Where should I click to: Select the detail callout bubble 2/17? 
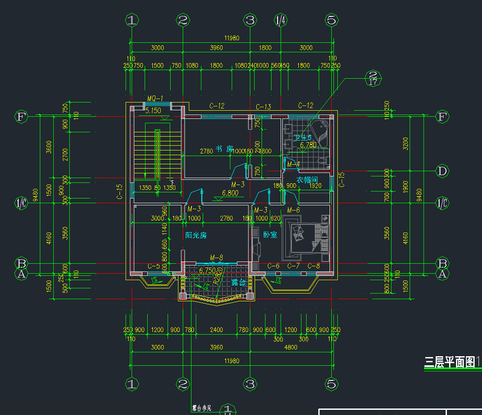coord(373,77)
